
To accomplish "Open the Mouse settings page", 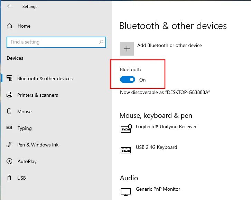I will coord(24,112).
